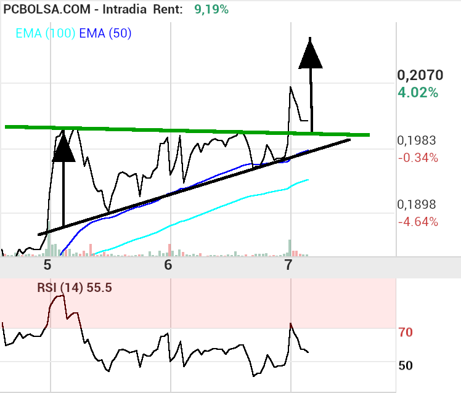Click the green 4.02% change label
Viewport: 461px width, 393px height.
418,93
